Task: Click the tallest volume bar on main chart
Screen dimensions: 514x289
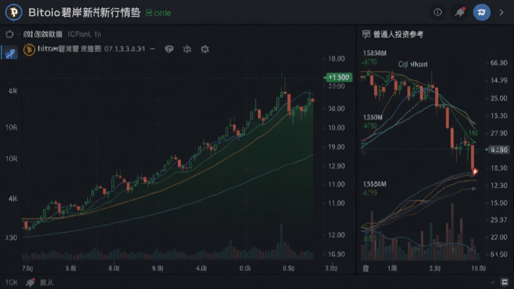Action: click(281, 242)
